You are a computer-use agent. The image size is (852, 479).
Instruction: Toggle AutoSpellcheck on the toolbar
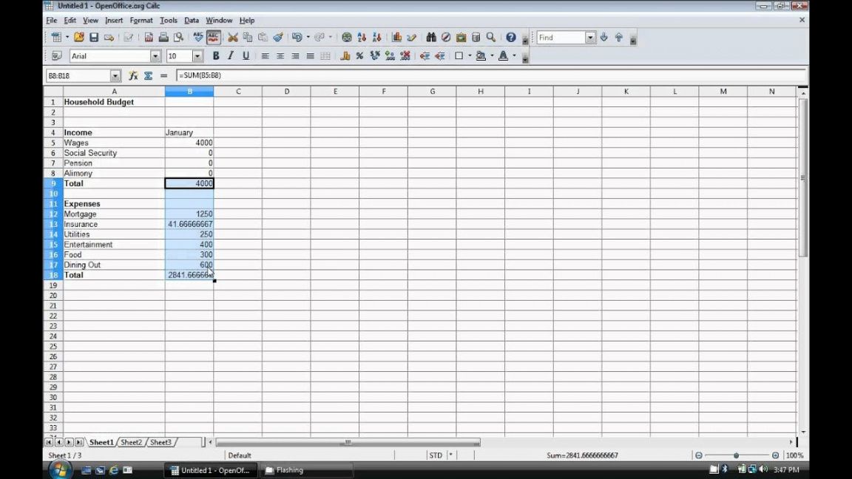coord(213,38)
